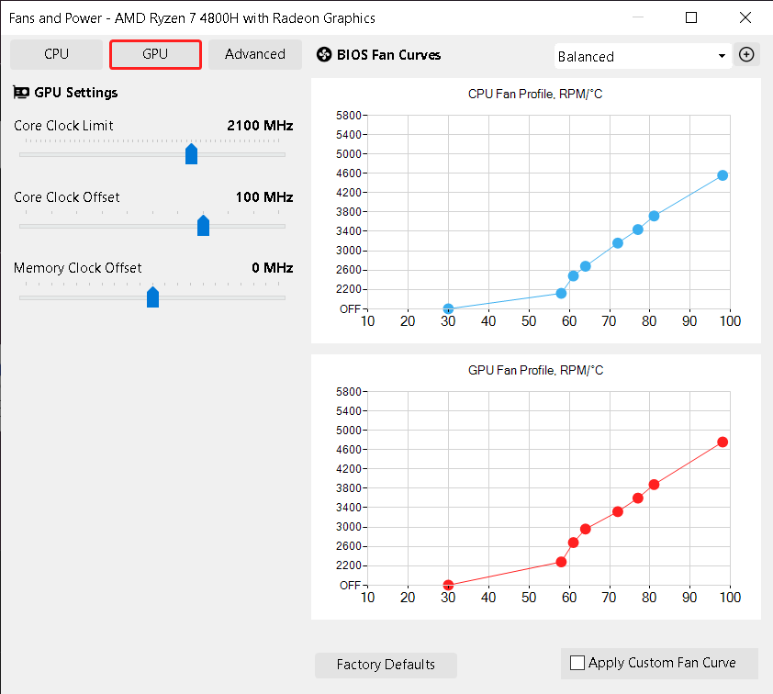Click the Core Clock Limit slider handle
Image resolution: width=773 pixels, height=694 pixels.
click(191, 153)
